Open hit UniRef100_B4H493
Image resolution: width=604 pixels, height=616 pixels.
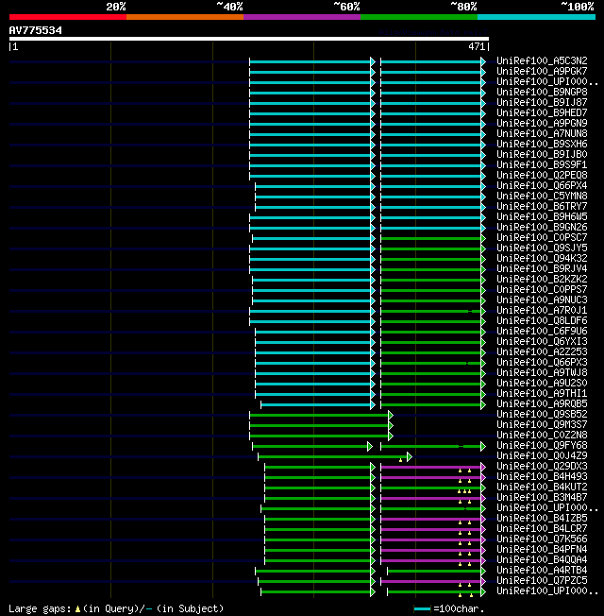click(x=542, y=476)
